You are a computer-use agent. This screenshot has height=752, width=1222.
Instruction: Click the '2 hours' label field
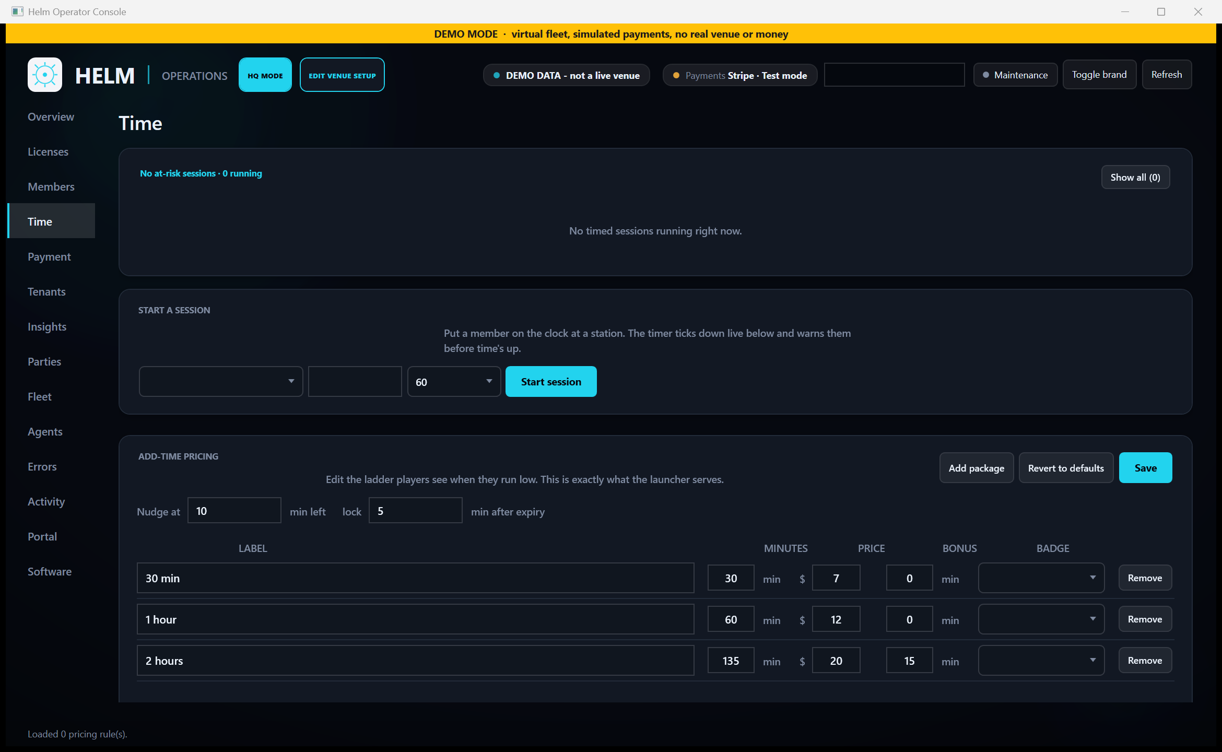(416, 660)
